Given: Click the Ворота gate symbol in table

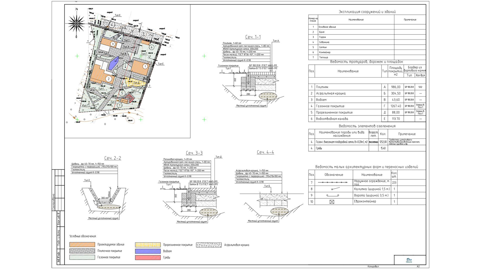Looking at the screenshot, I should tap(332, 195).
